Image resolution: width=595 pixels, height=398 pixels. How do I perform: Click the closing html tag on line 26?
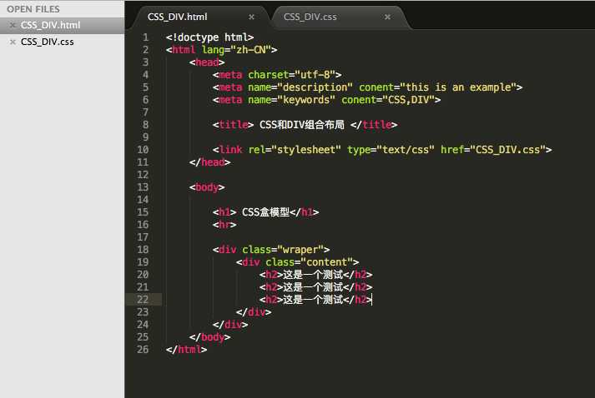186,350
